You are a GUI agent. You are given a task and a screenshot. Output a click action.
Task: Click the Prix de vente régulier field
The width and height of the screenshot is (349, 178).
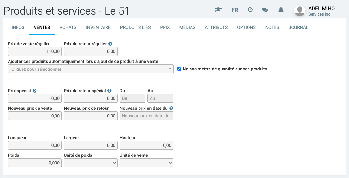[35, 51]
